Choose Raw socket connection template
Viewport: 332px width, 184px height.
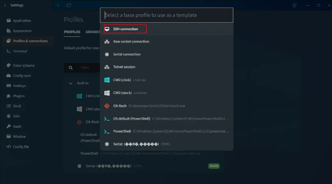coord(166,42)
